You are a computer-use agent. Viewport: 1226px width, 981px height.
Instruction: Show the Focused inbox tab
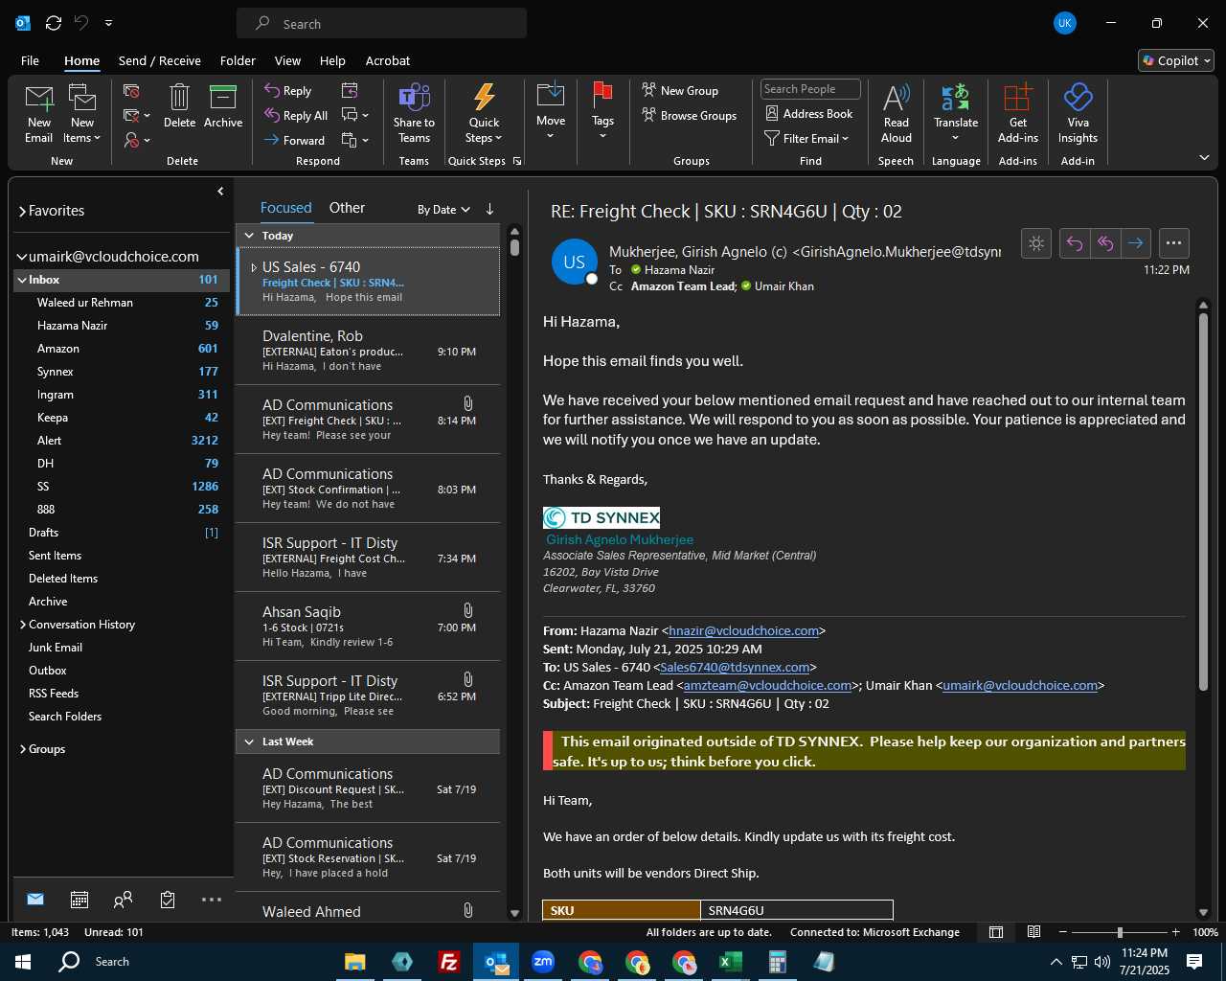coord(285,208)
